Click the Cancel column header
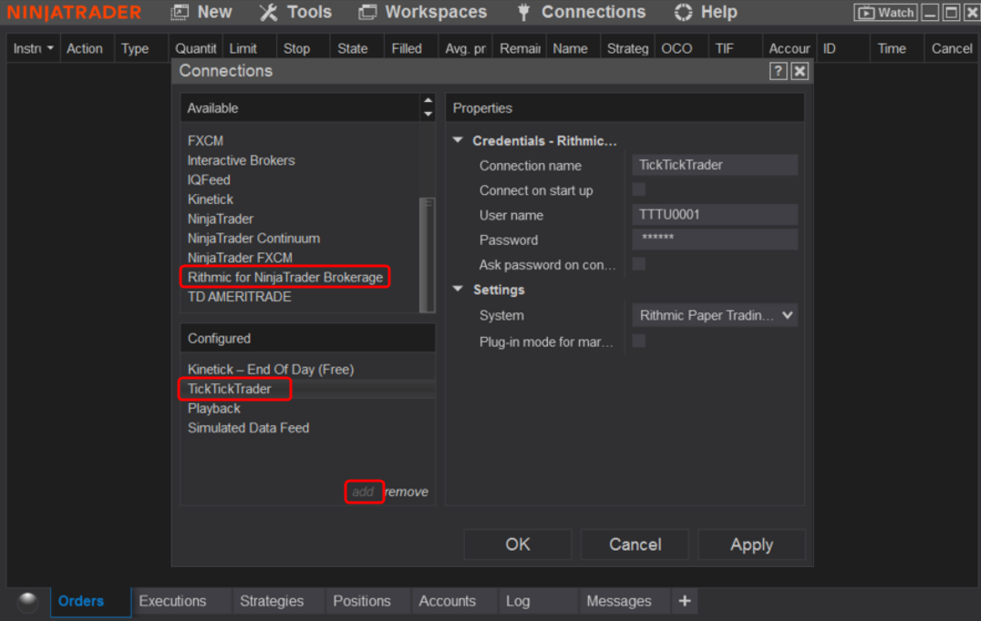Image resolution: width=981 pixels, height=621 pixels. point(952,49)
